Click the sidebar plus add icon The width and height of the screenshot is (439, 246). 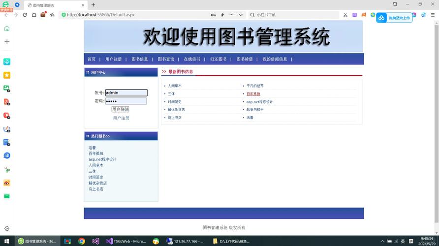pyautogui.click(x=7, y=42)
